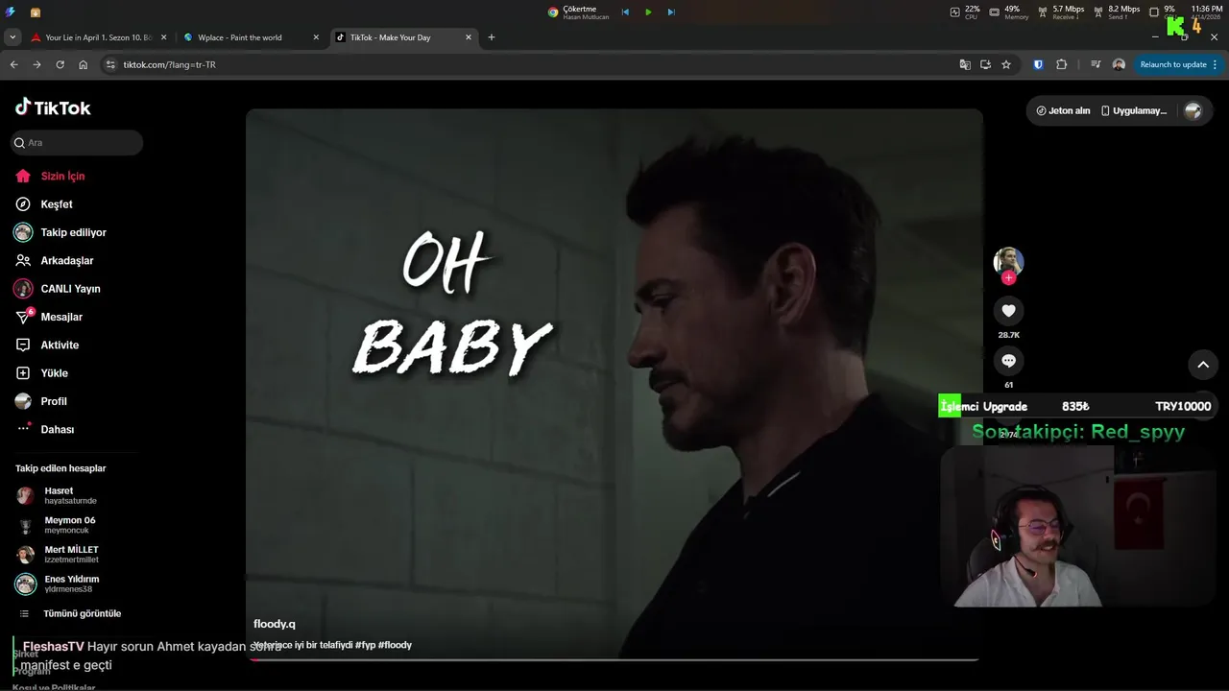
Task: Click the CPU usage indicator
Action: (x=966, y=12)
